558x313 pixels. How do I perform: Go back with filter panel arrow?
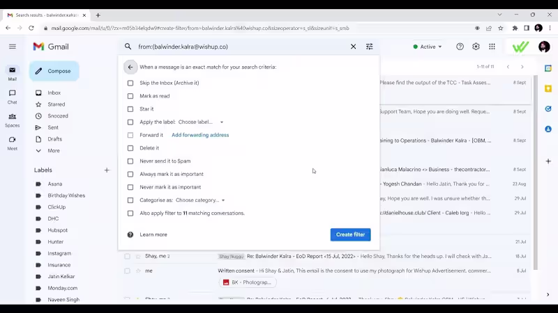pyautogui.click(x=130, y=67)
